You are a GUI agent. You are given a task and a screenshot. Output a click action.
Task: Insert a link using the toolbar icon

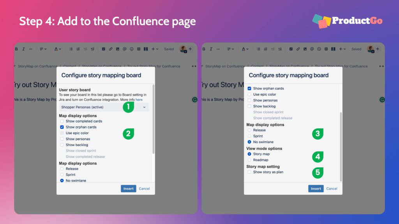pos(111,49)
